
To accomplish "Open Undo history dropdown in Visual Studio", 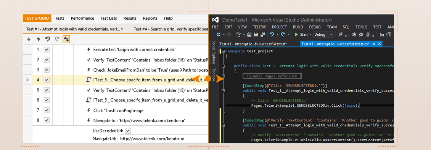I will click(x=278, y=35).
